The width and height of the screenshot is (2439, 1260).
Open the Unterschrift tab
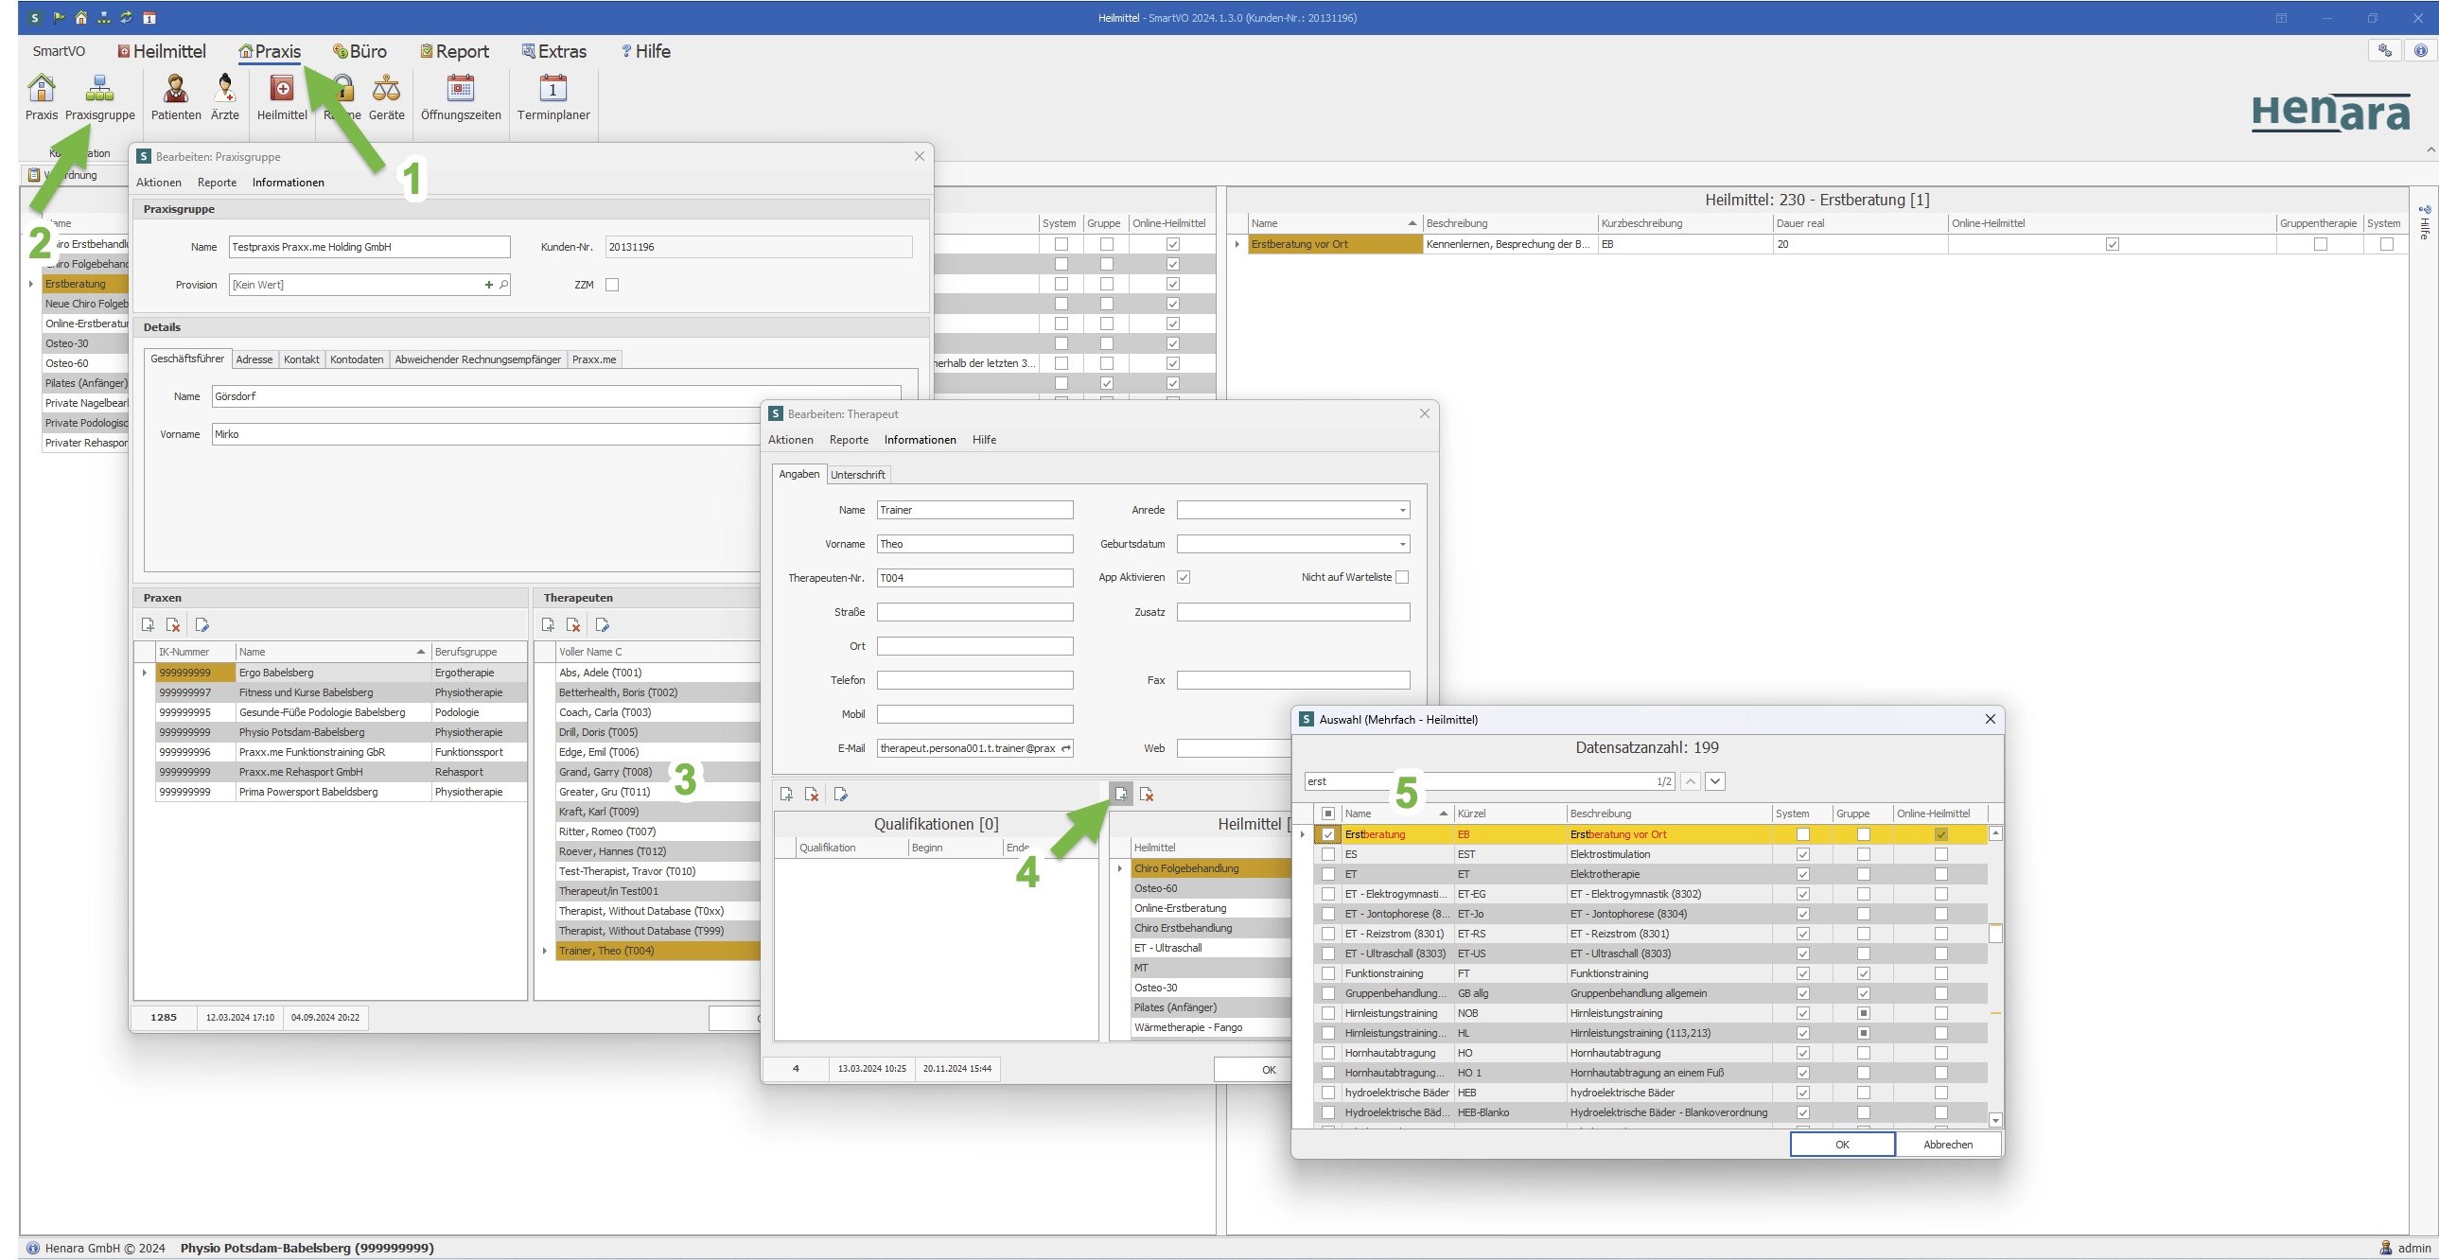pyautogui.click(x=857, y=475)
